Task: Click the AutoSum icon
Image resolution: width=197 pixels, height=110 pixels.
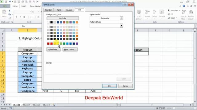Action: 169,10
